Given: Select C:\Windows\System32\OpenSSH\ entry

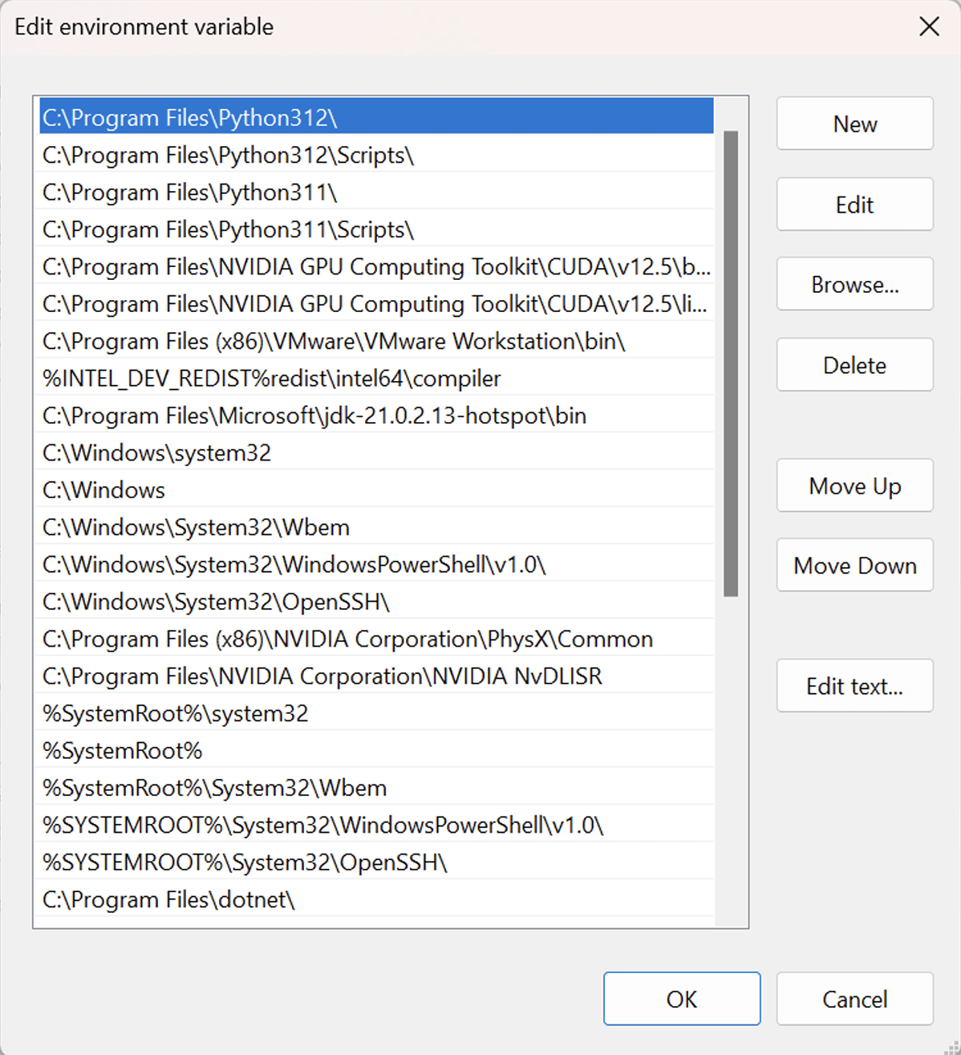Looking at the screenshot, I should (x=376, y=602).
